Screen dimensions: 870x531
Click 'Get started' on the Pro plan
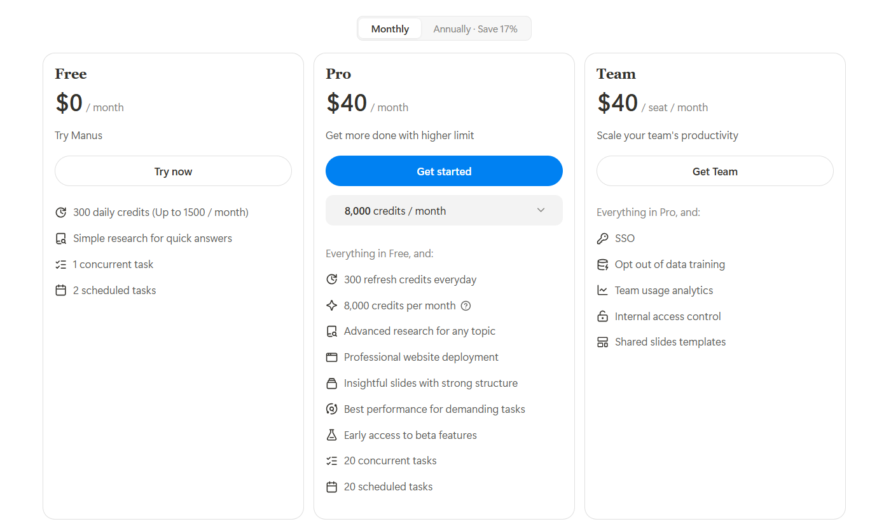(x=444, y=171)
